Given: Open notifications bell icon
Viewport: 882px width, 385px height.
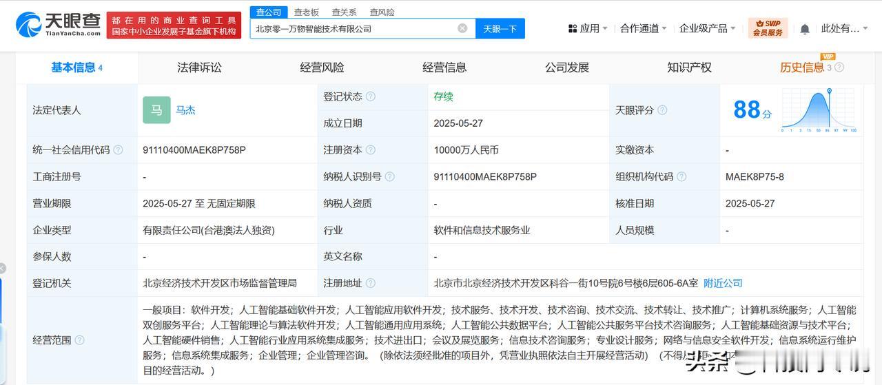Looking at the screenshot, I should [x=805, y=29].
